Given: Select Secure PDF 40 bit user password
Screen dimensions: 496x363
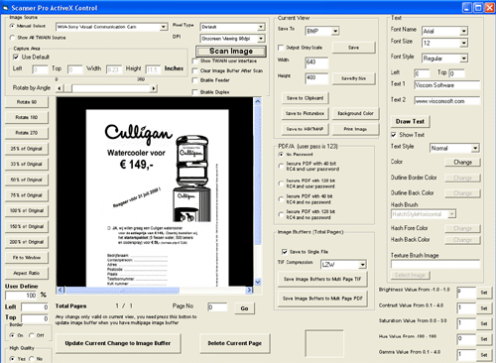Looking at the screenshot, I should (281, 166).
